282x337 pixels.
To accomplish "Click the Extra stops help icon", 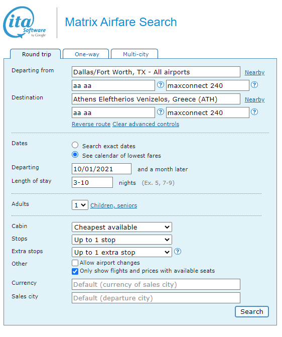I will [x=178, y=252].
